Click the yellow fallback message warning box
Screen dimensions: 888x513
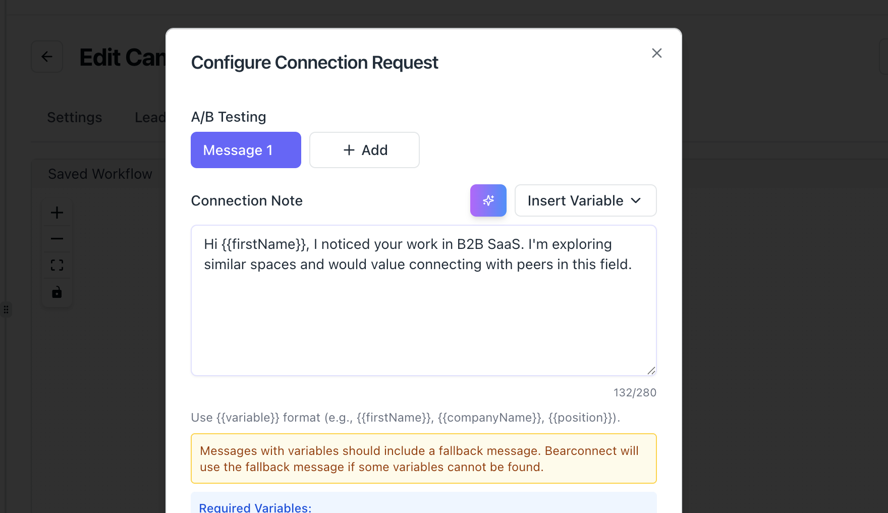pos(423,458)
